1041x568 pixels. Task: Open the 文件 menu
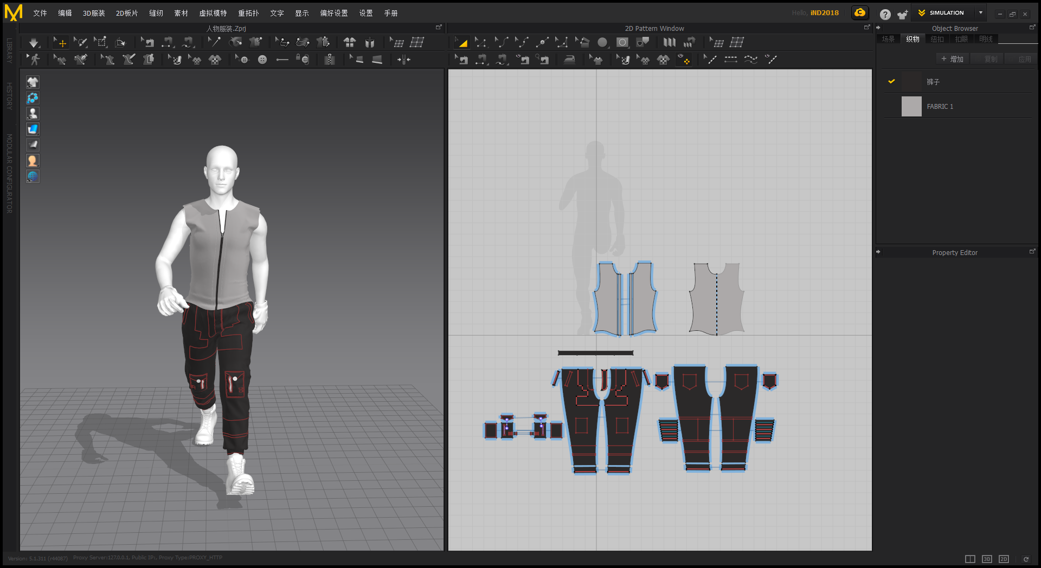coord(40,13)
